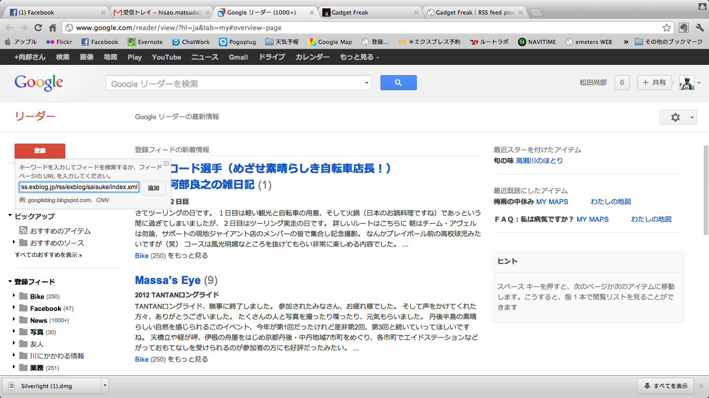Select the 友人 folder
The height and width of the screenshot is (398, 709).
(31, 344)
